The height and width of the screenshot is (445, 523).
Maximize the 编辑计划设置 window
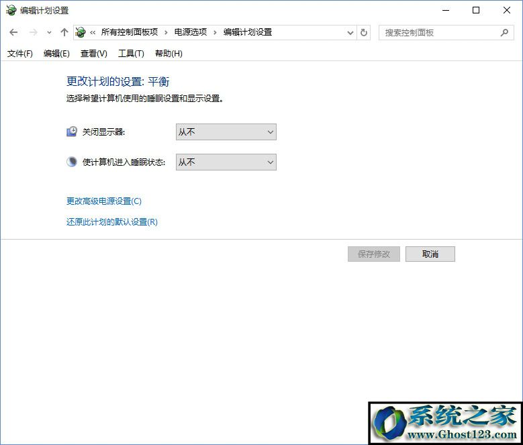(x=476, y=10)
